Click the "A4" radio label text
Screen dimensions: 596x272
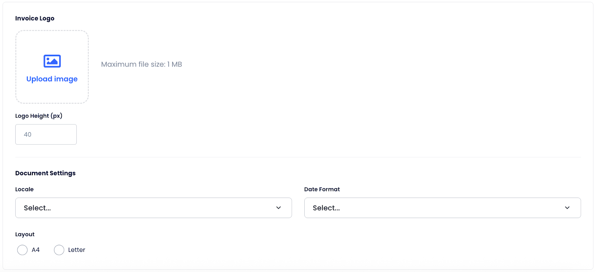pos(36,250)
